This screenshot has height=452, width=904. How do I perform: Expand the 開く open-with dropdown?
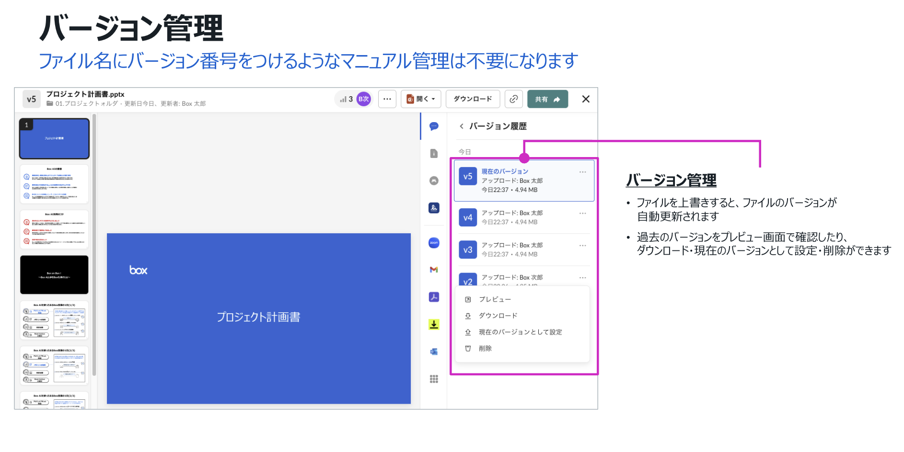421,99
